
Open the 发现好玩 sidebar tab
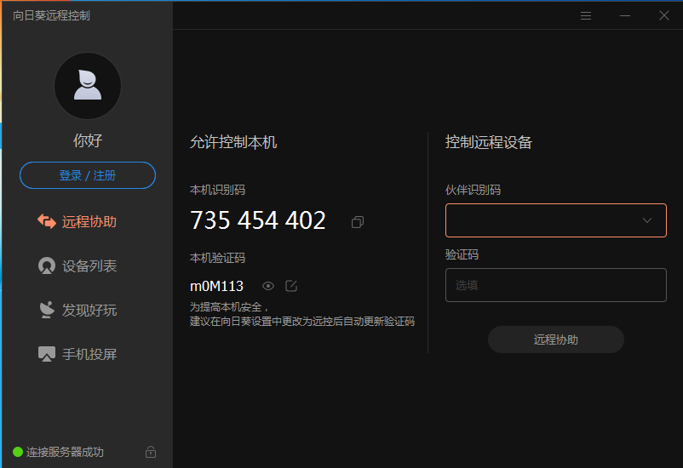click(x=77, y=310)
